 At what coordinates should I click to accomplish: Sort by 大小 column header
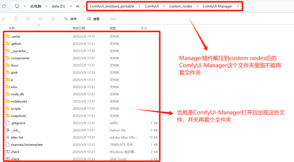(144, 28)
